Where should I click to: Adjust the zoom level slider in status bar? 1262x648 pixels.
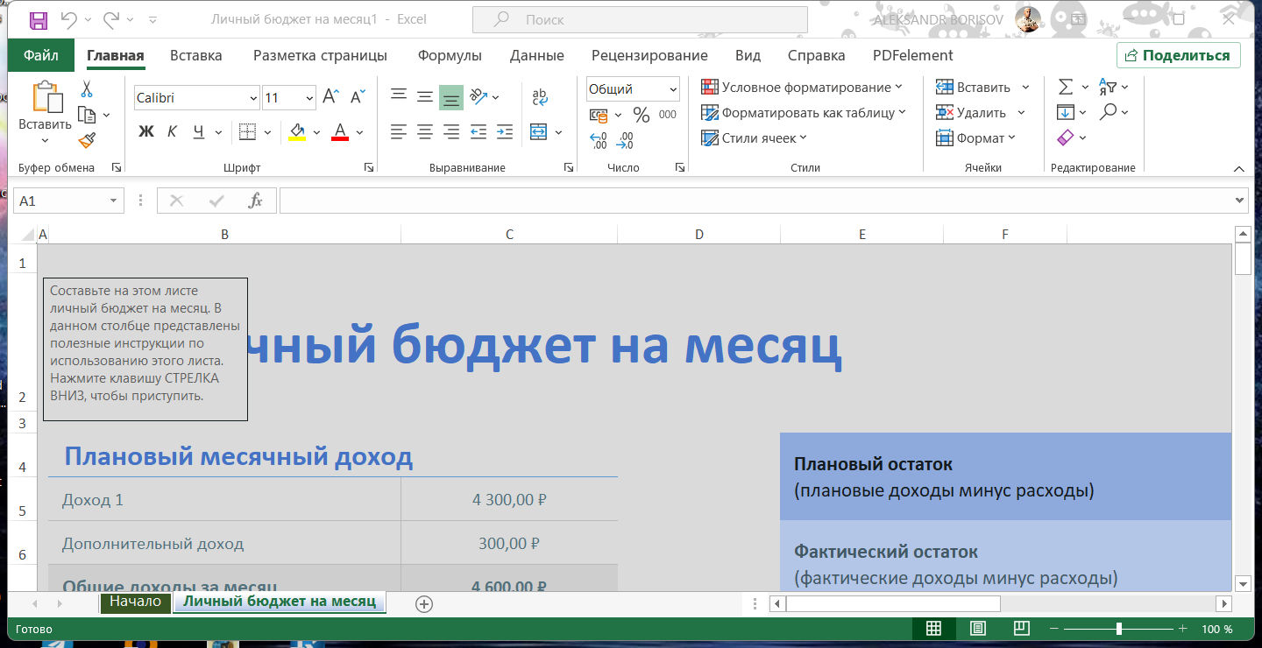[1119, 629]
